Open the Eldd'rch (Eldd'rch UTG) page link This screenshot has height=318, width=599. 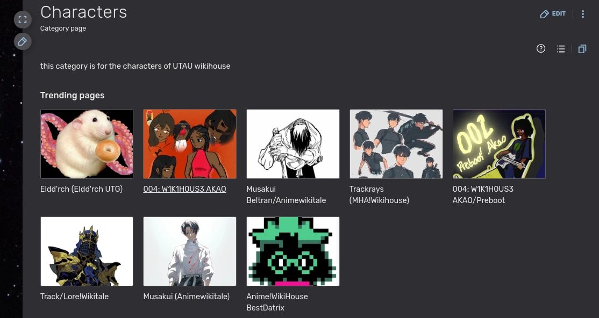tap(81, 189)
